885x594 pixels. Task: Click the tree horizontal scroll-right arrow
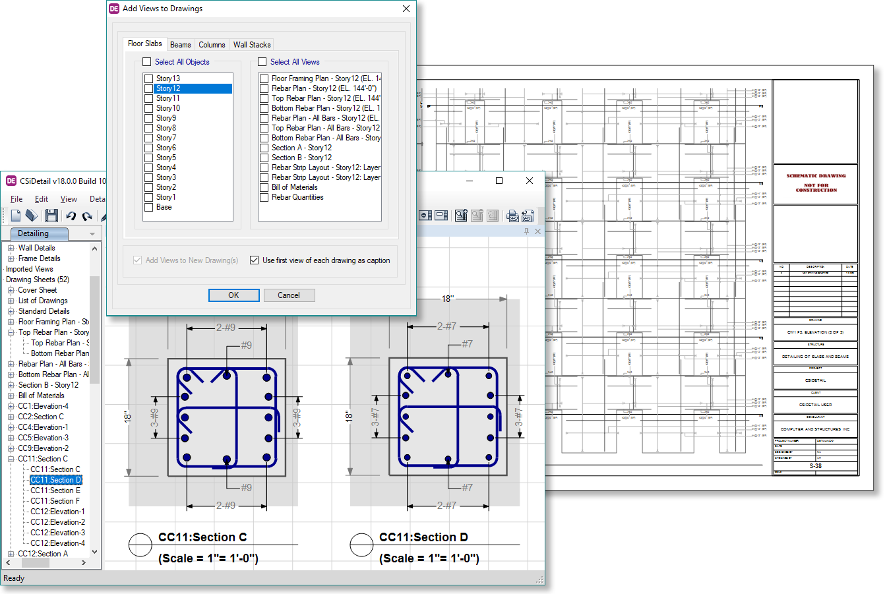point(84,563)
